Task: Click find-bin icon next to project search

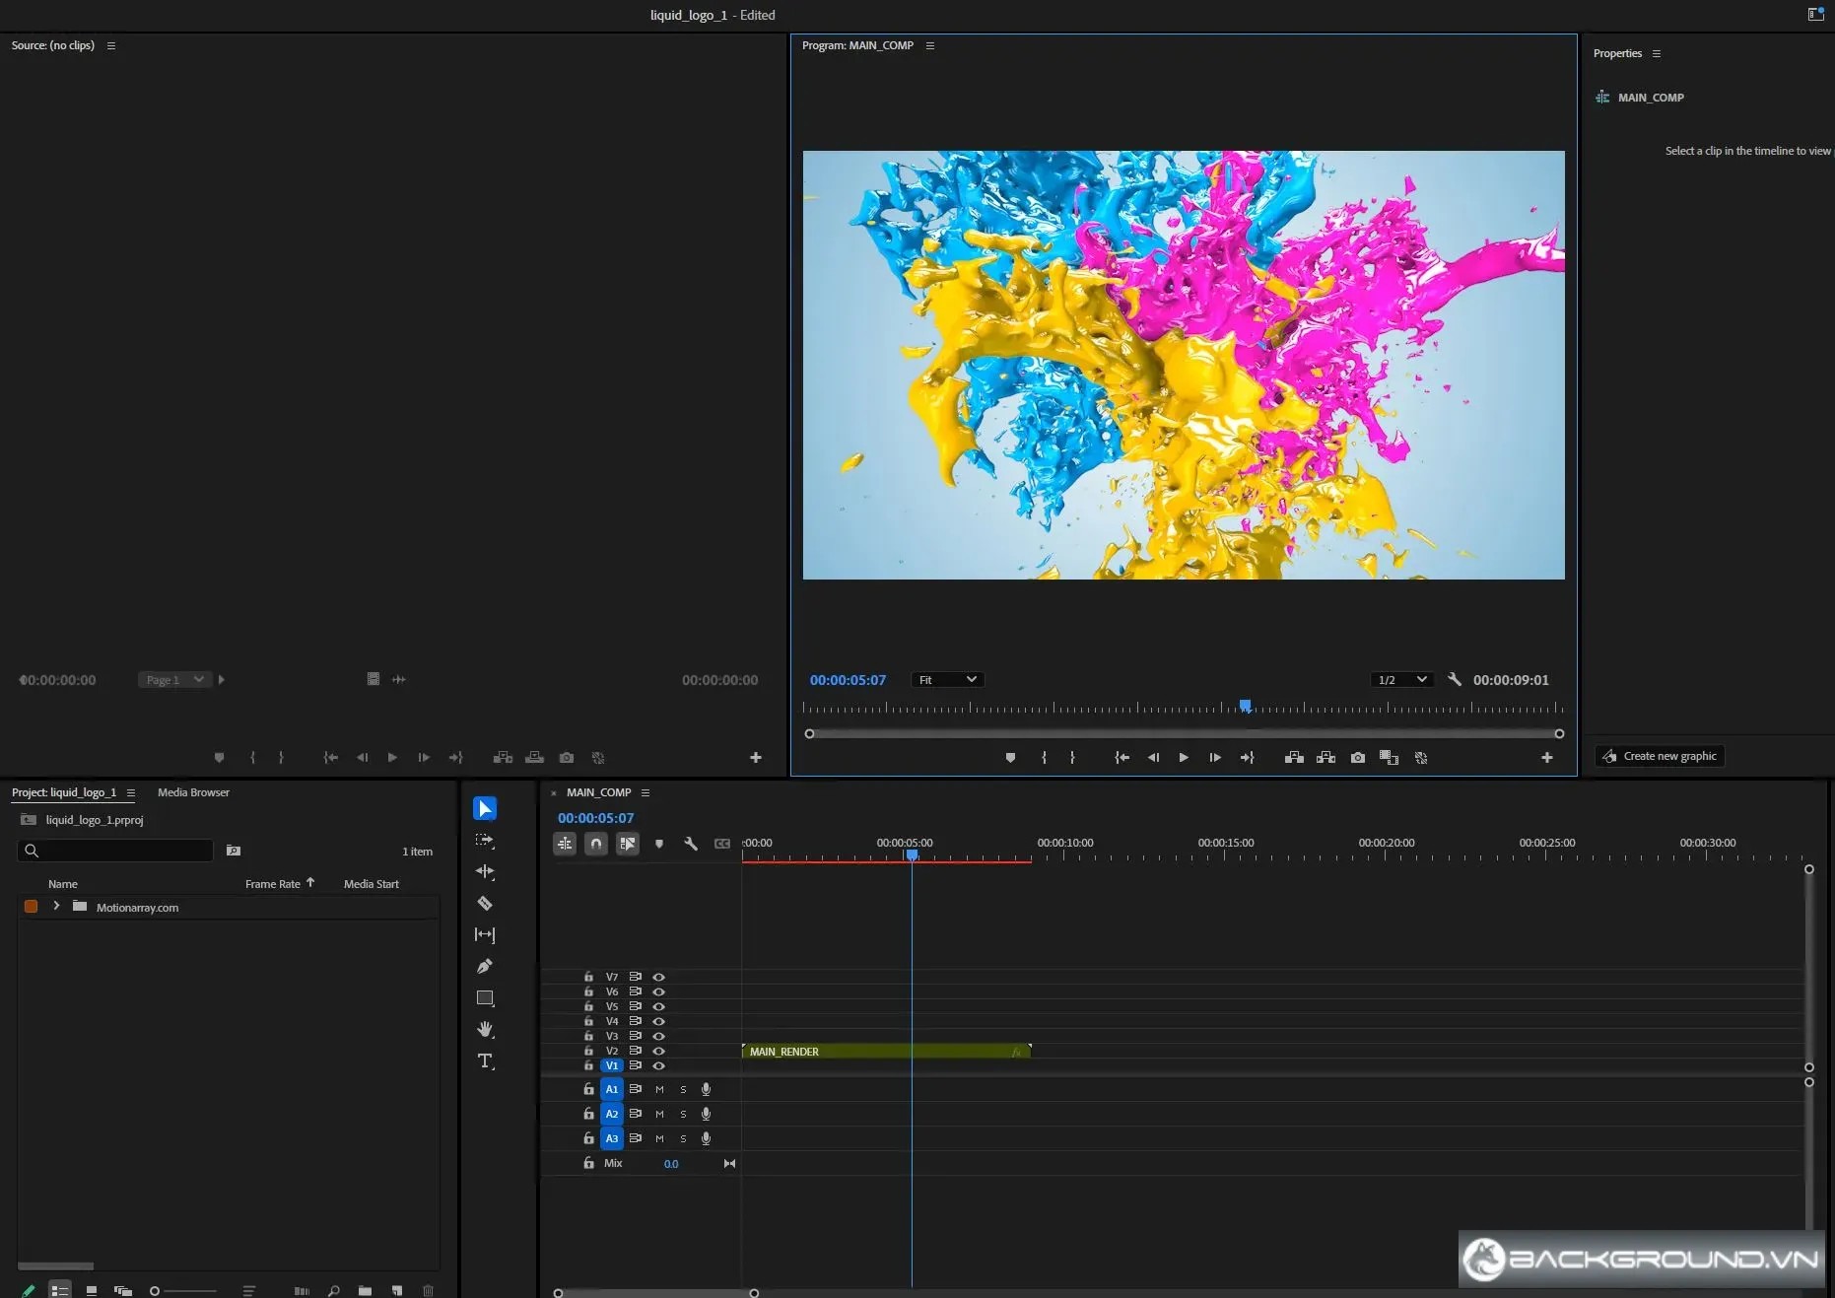Action: 234,851
